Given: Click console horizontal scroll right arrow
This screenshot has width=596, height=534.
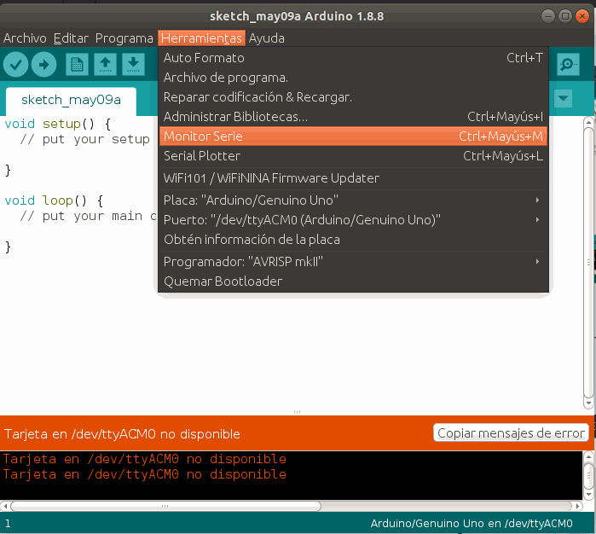Looking at the screenshot, I should coord(577,506).
